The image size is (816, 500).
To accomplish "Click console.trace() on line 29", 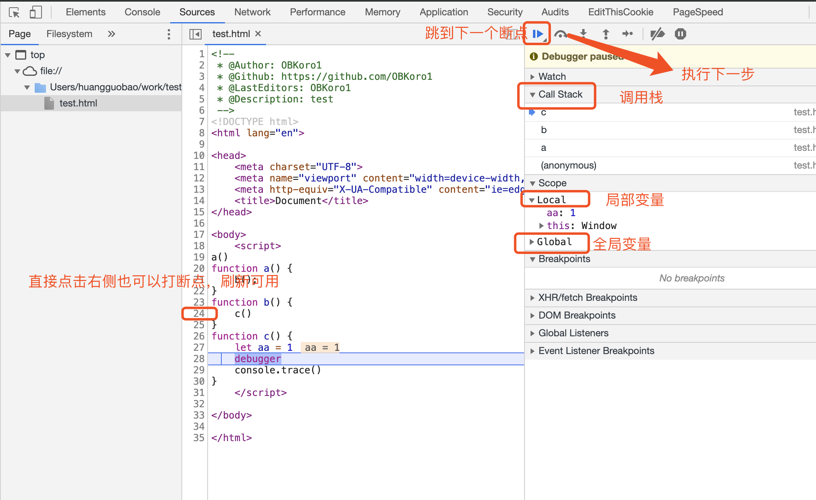I will (x=278, y=370).
